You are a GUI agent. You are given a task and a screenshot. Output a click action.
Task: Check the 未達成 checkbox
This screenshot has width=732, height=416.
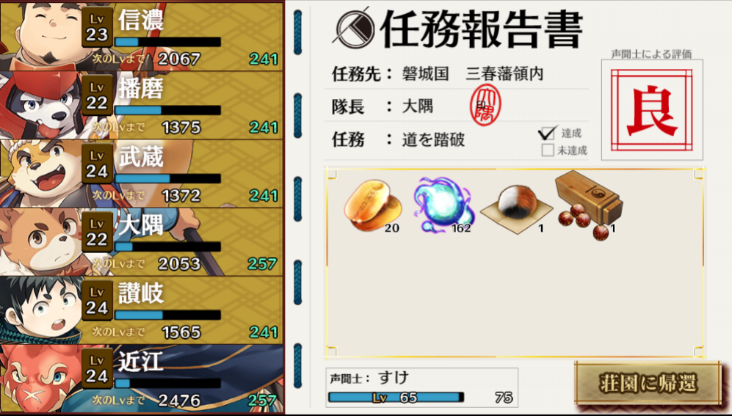pyautogui.click(x=548, y=150)
